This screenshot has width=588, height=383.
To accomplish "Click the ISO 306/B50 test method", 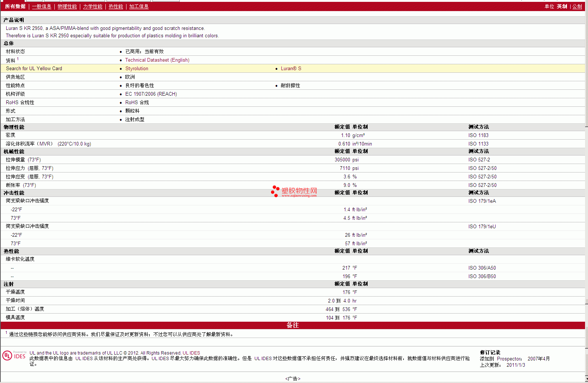I will 482,276.
